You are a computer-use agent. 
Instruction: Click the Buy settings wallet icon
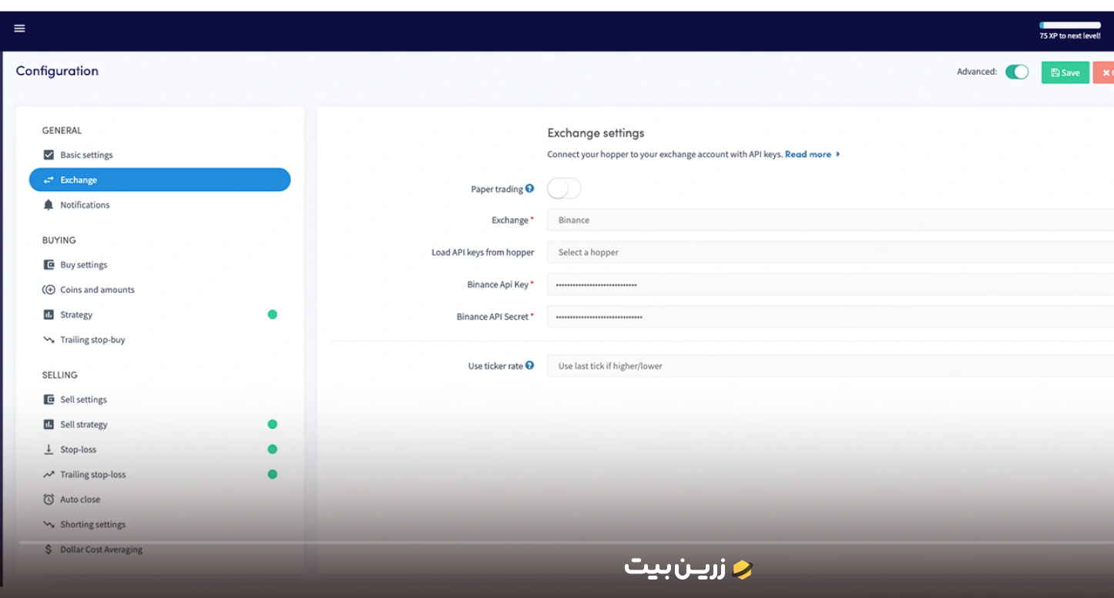(x=49, y=265)
